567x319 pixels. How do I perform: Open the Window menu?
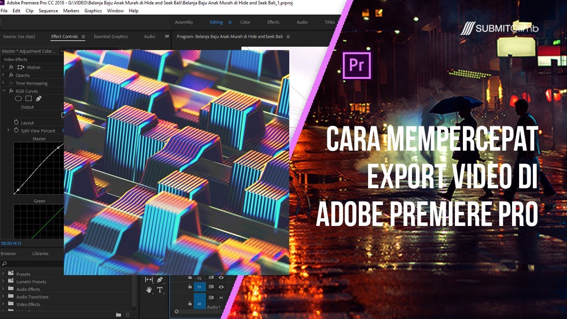116,11
